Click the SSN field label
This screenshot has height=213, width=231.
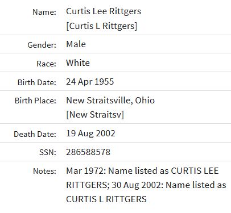(x=48, y=152)
